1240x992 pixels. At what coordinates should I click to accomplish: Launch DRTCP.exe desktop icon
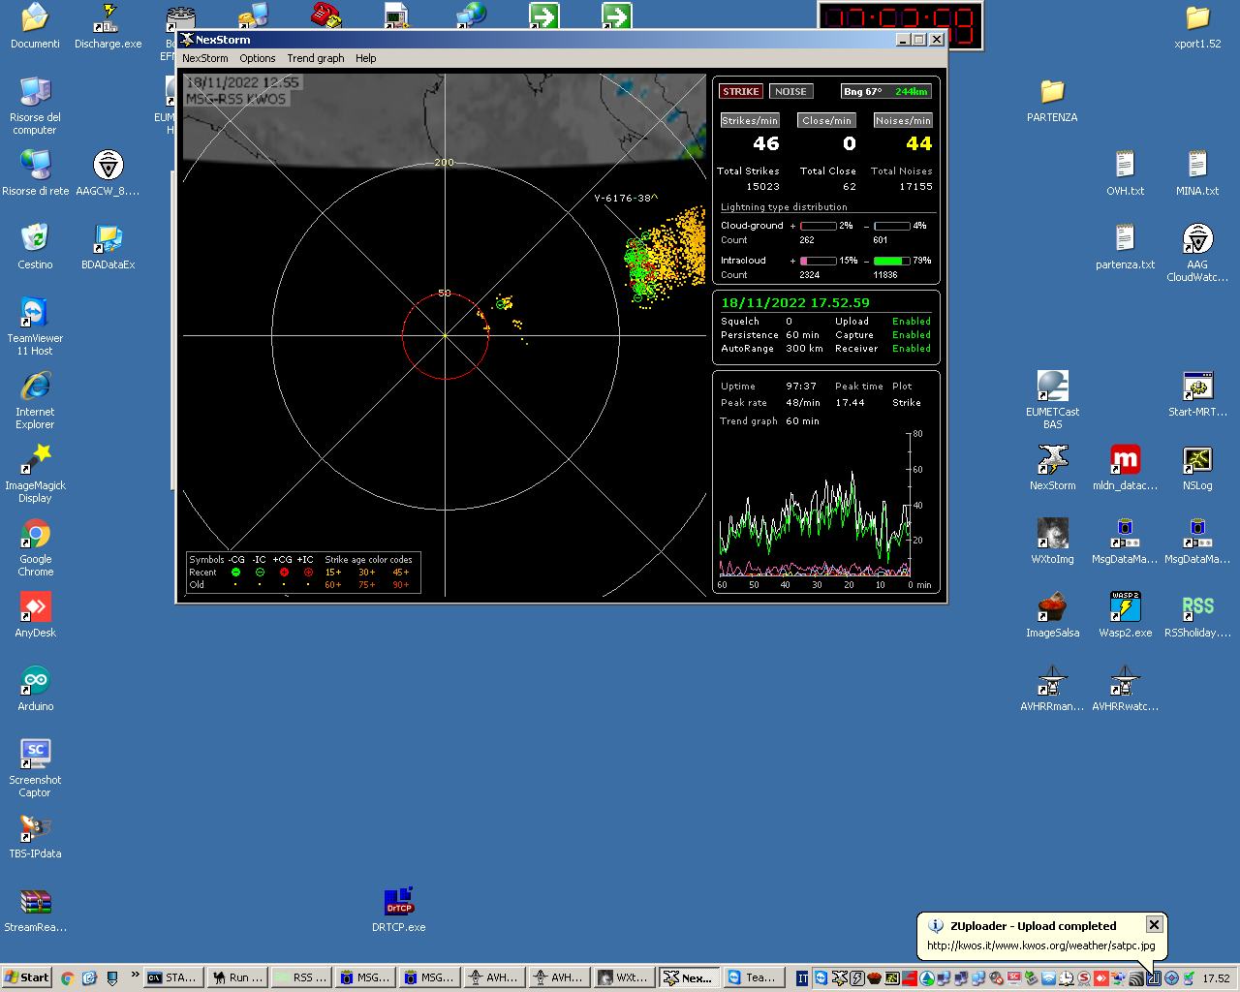click(398, 910)
